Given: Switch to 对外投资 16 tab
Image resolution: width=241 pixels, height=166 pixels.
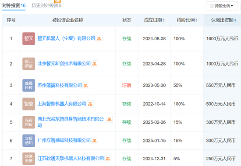Looking at the screenshot, I should point(14,6).
